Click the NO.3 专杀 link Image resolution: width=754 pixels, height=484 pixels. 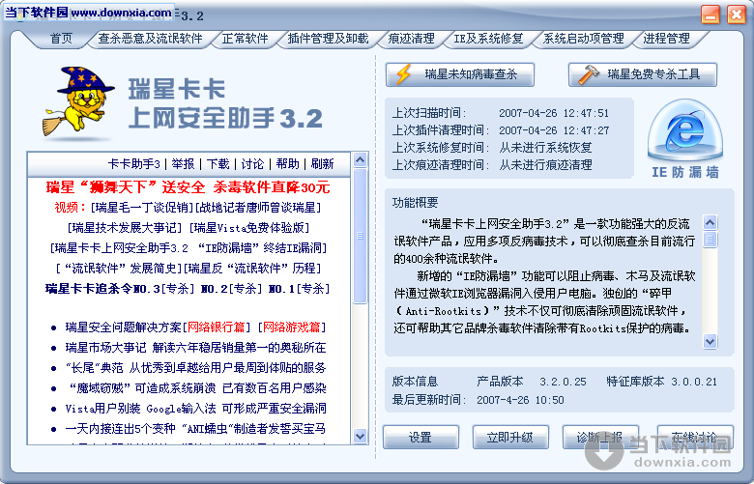point(178,289)
